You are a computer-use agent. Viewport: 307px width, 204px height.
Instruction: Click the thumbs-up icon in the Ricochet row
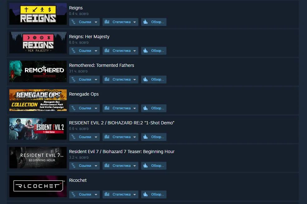[146, 194]
